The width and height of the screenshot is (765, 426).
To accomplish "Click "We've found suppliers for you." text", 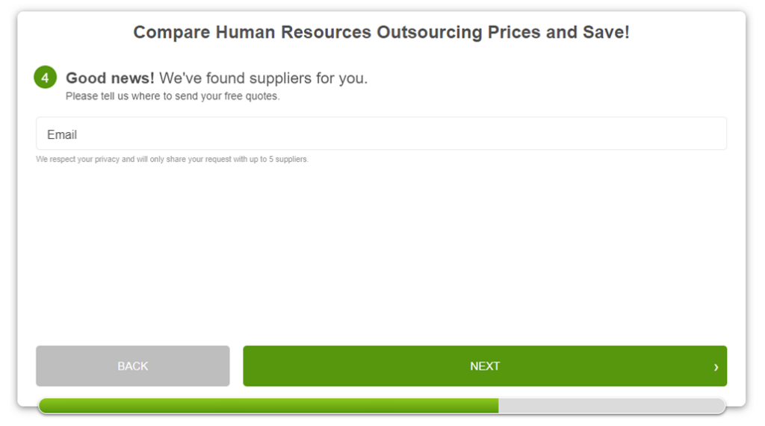I will coord(264,78).
